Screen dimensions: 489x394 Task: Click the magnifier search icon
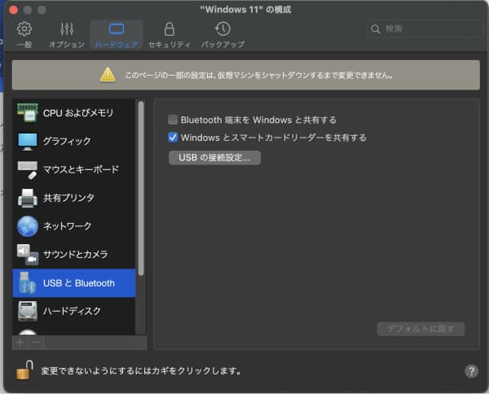(x=376, y=29)
